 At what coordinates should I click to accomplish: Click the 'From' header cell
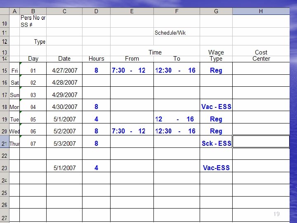tap(132, 59)
